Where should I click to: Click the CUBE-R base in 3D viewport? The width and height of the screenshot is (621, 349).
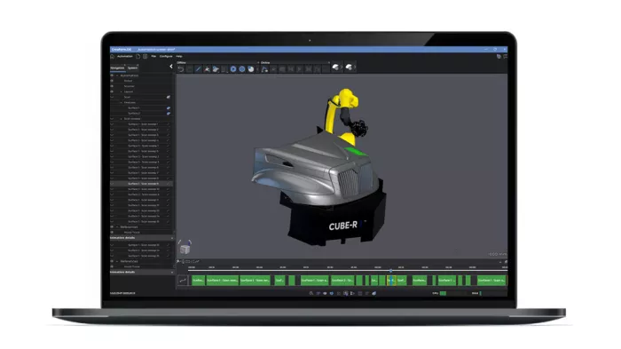[336, 222]
